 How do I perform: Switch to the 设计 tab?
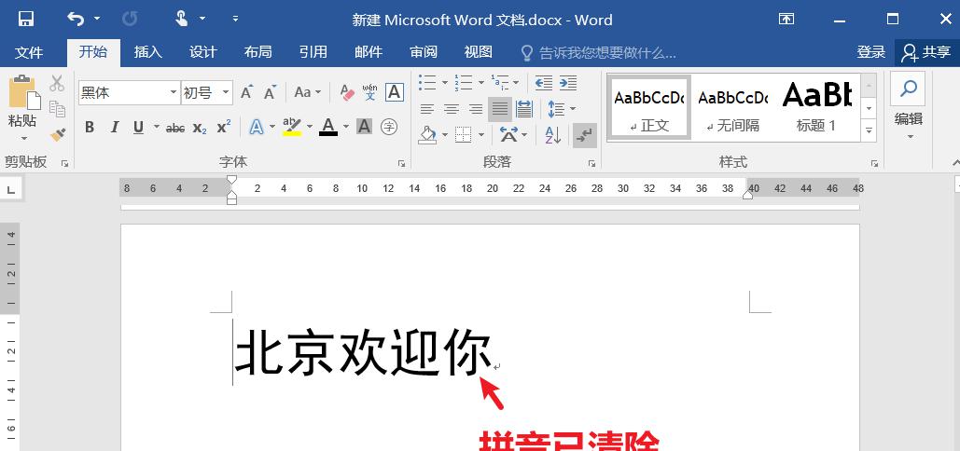click(x=203, y=52)
